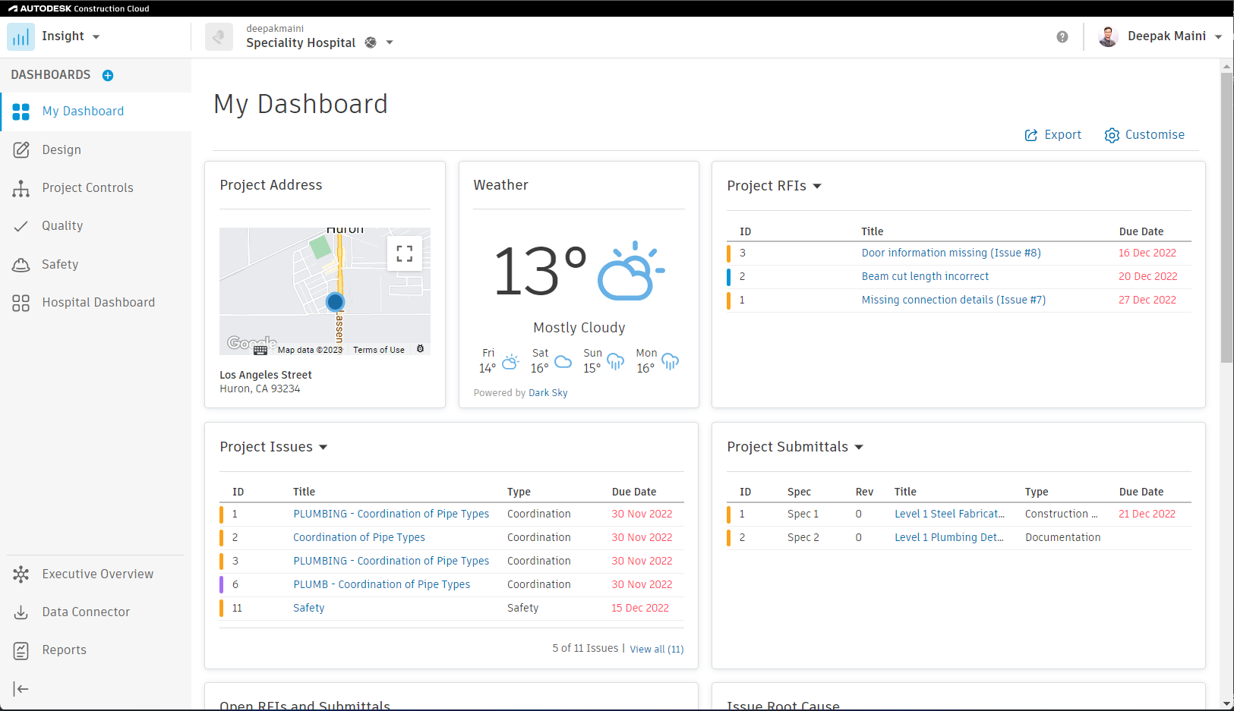Click the globe icon next to Speciality Hospital
This screenshot has width=1234, height=711.
pos(371,42)
